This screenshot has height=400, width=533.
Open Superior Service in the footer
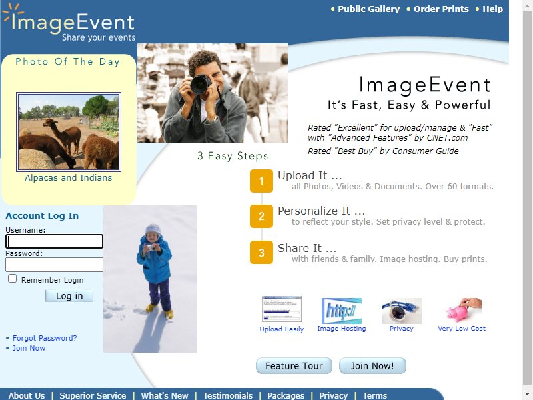pyautogui.click(x=93, y=395)
